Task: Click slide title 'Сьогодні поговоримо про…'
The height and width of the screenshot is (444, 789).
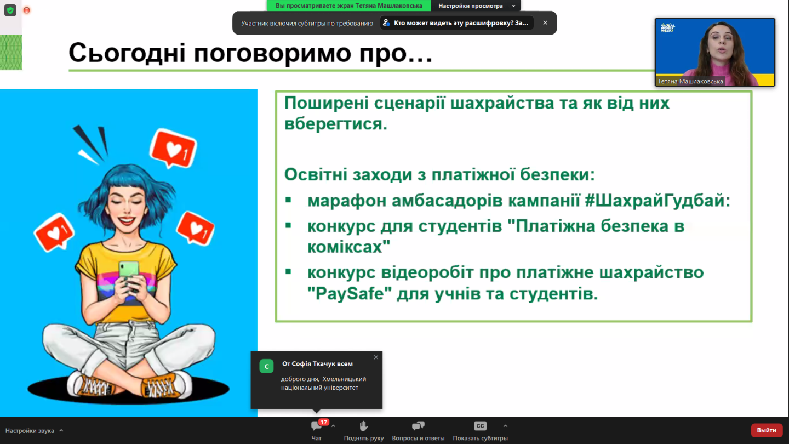Action: tap(250, 53)
